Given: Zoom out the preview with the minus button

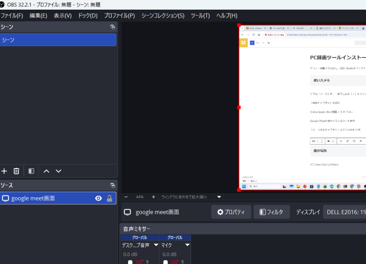Looking at the screenshot, I should click(126, 197).
